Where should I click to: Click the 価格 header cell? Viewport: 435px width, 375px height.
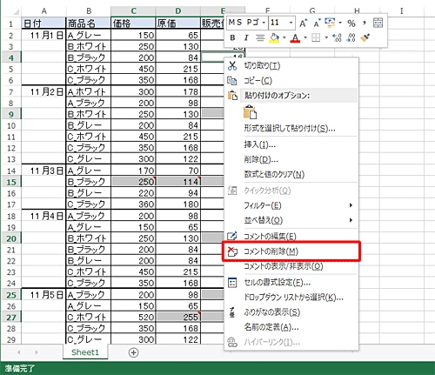tap(133, 23)
